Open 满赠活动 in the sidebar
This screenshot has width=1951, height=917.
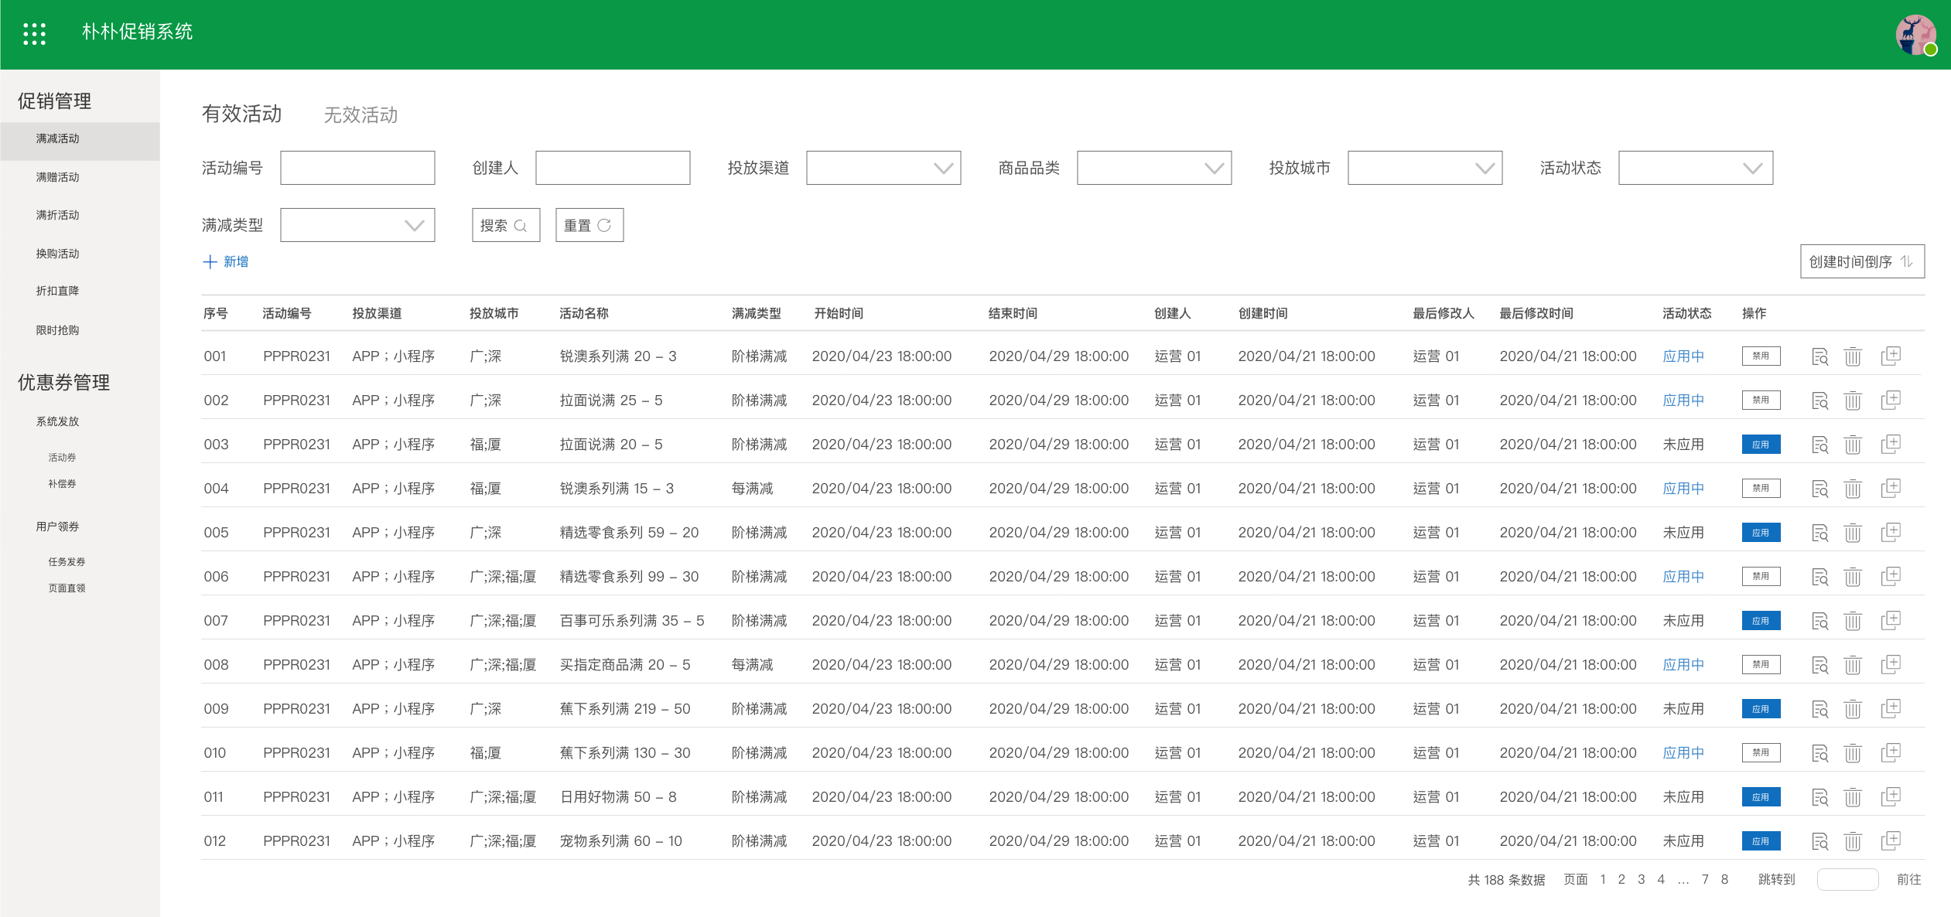pos(57,177)
